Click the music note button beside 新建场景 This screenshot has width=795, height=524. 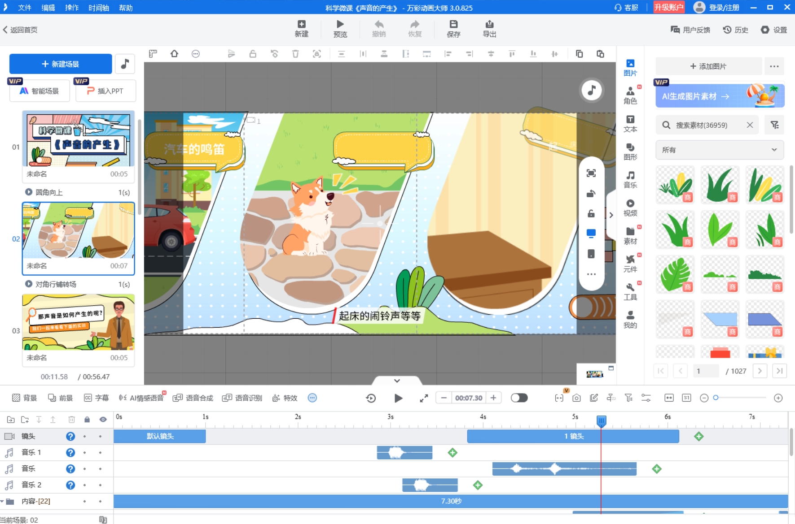pos(125,64)
